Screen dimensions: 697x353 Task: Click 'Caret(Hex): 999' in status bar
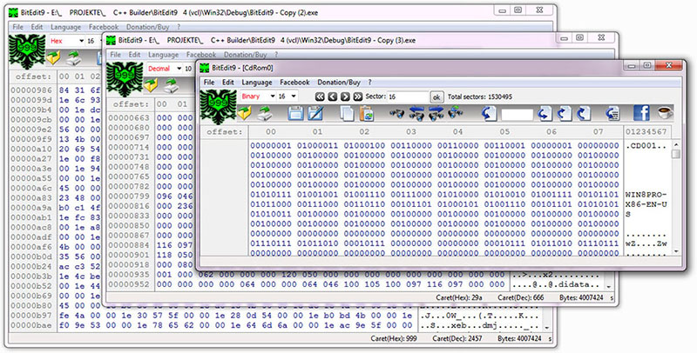coord(394,338)
